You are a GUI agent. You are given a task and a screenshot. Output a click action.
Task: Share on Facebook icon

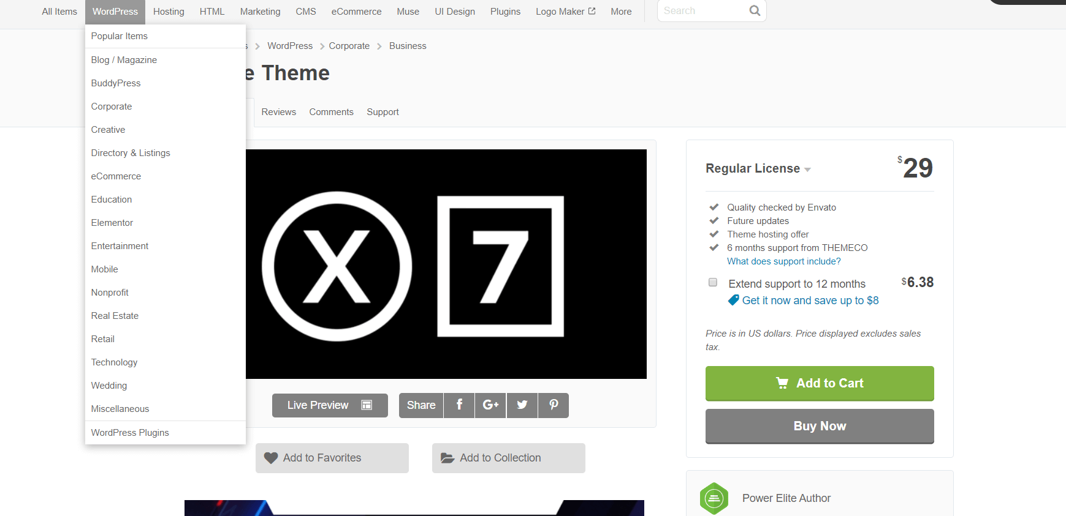point(459,405)
